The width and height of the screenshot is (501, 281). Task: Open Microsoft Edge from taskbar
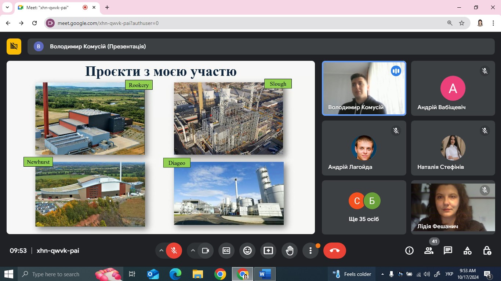(x=175, y=274)
